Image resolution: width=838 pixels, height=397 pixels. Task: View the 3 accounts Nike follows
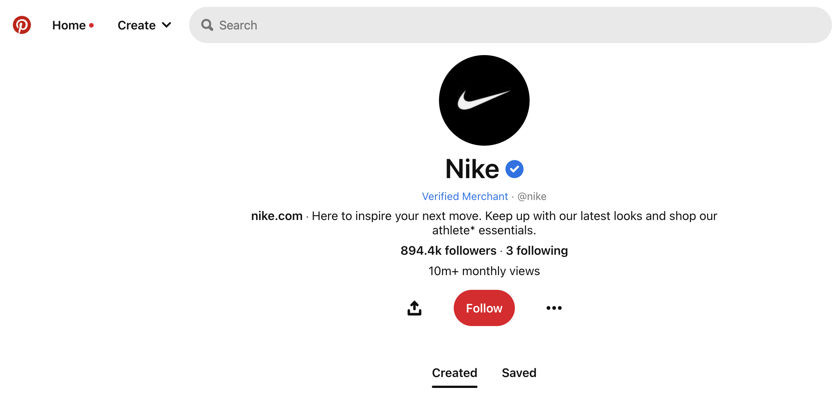coord(537,250)
